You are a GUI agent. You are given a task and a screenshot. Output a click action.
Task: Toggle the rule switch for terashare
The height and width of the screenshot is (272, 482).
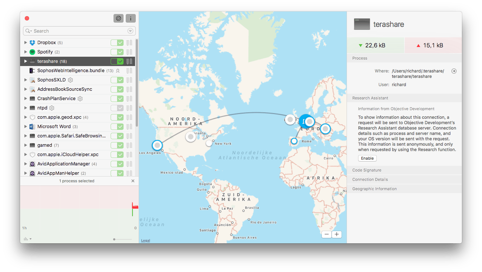click(x=117, y=61)
